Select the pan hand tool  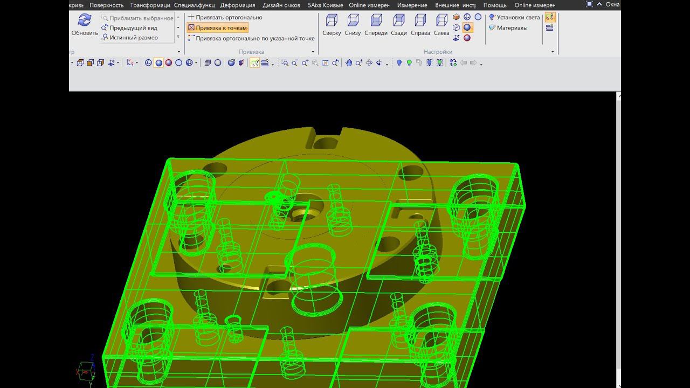pyautogui.click(x=349, y=63)
